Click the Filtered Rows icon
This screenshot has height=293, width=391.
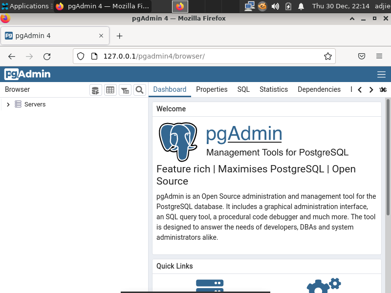pyautogui.click(x=125, y=90)
